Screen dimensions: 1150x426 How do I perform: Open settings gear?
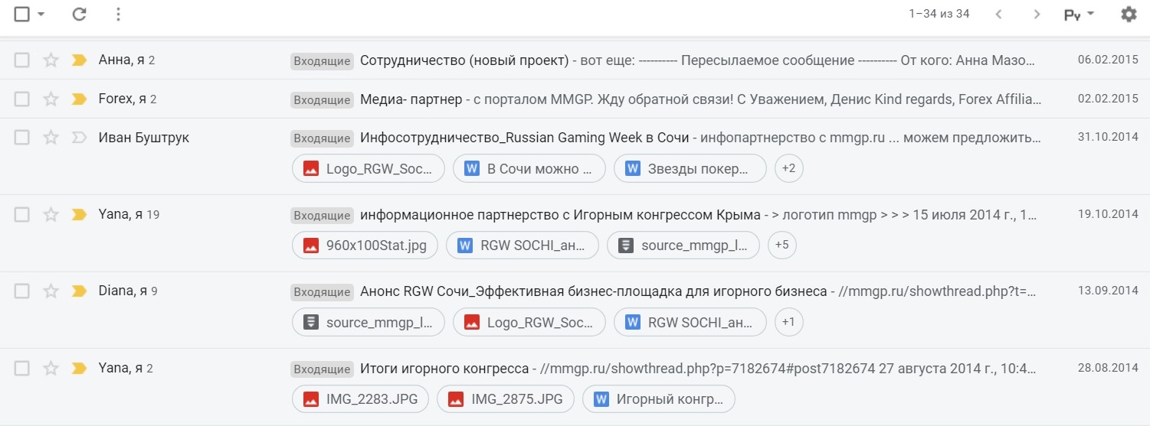pos(1129,14)
